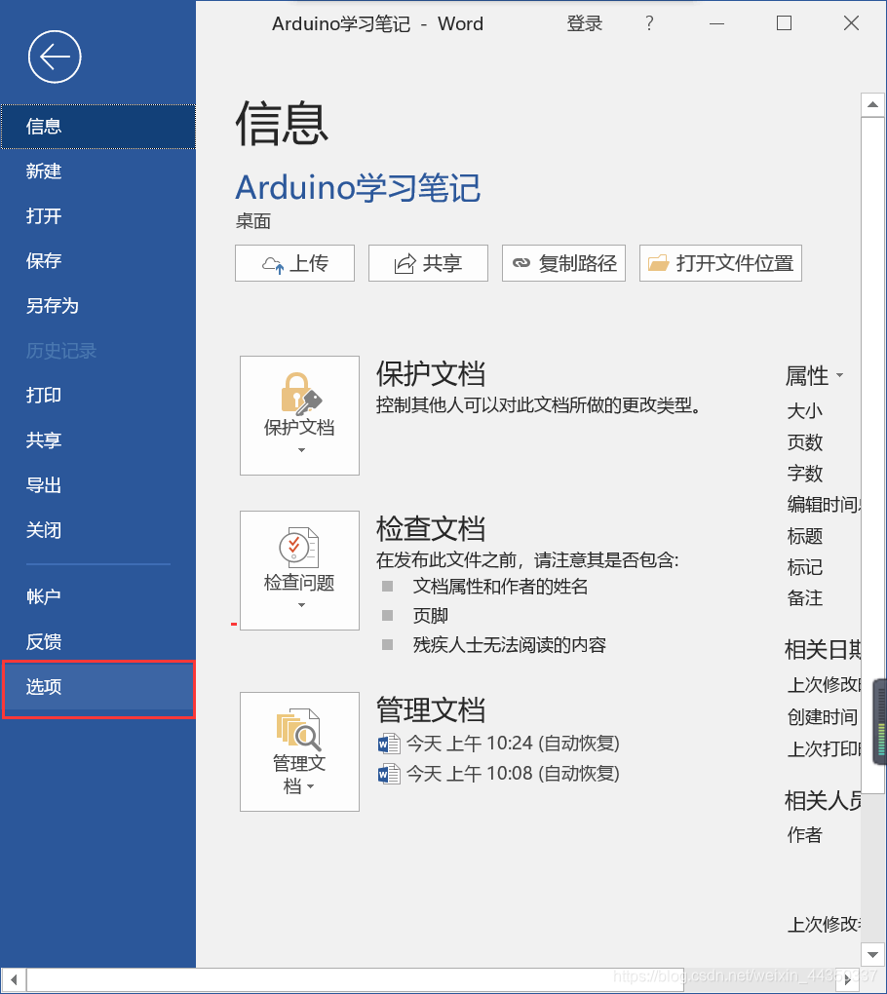887x994 pixels.
Task: Click the 管理文档 magnifier pages icon
Action: pos(298,730)
